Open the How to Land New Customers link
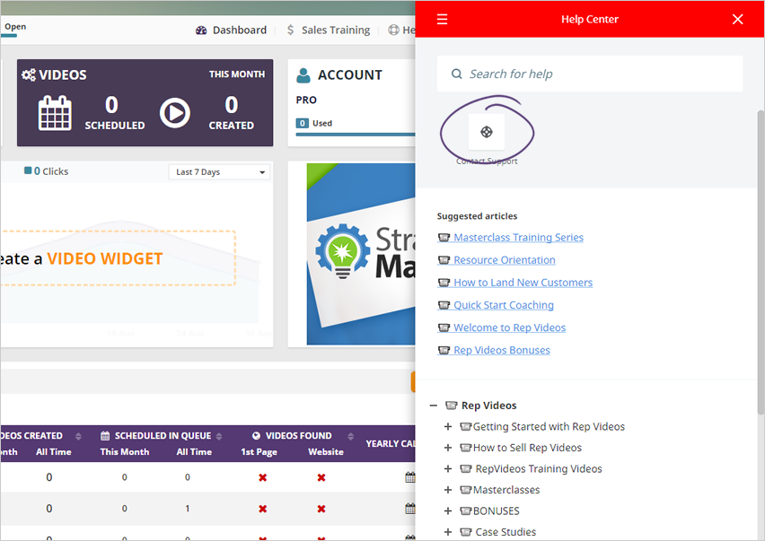 [523, 283]
